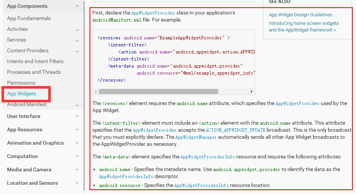Open Processes and Threads page
The width and height of the screenshot is (356, 194).
click(x=34, y=72)
